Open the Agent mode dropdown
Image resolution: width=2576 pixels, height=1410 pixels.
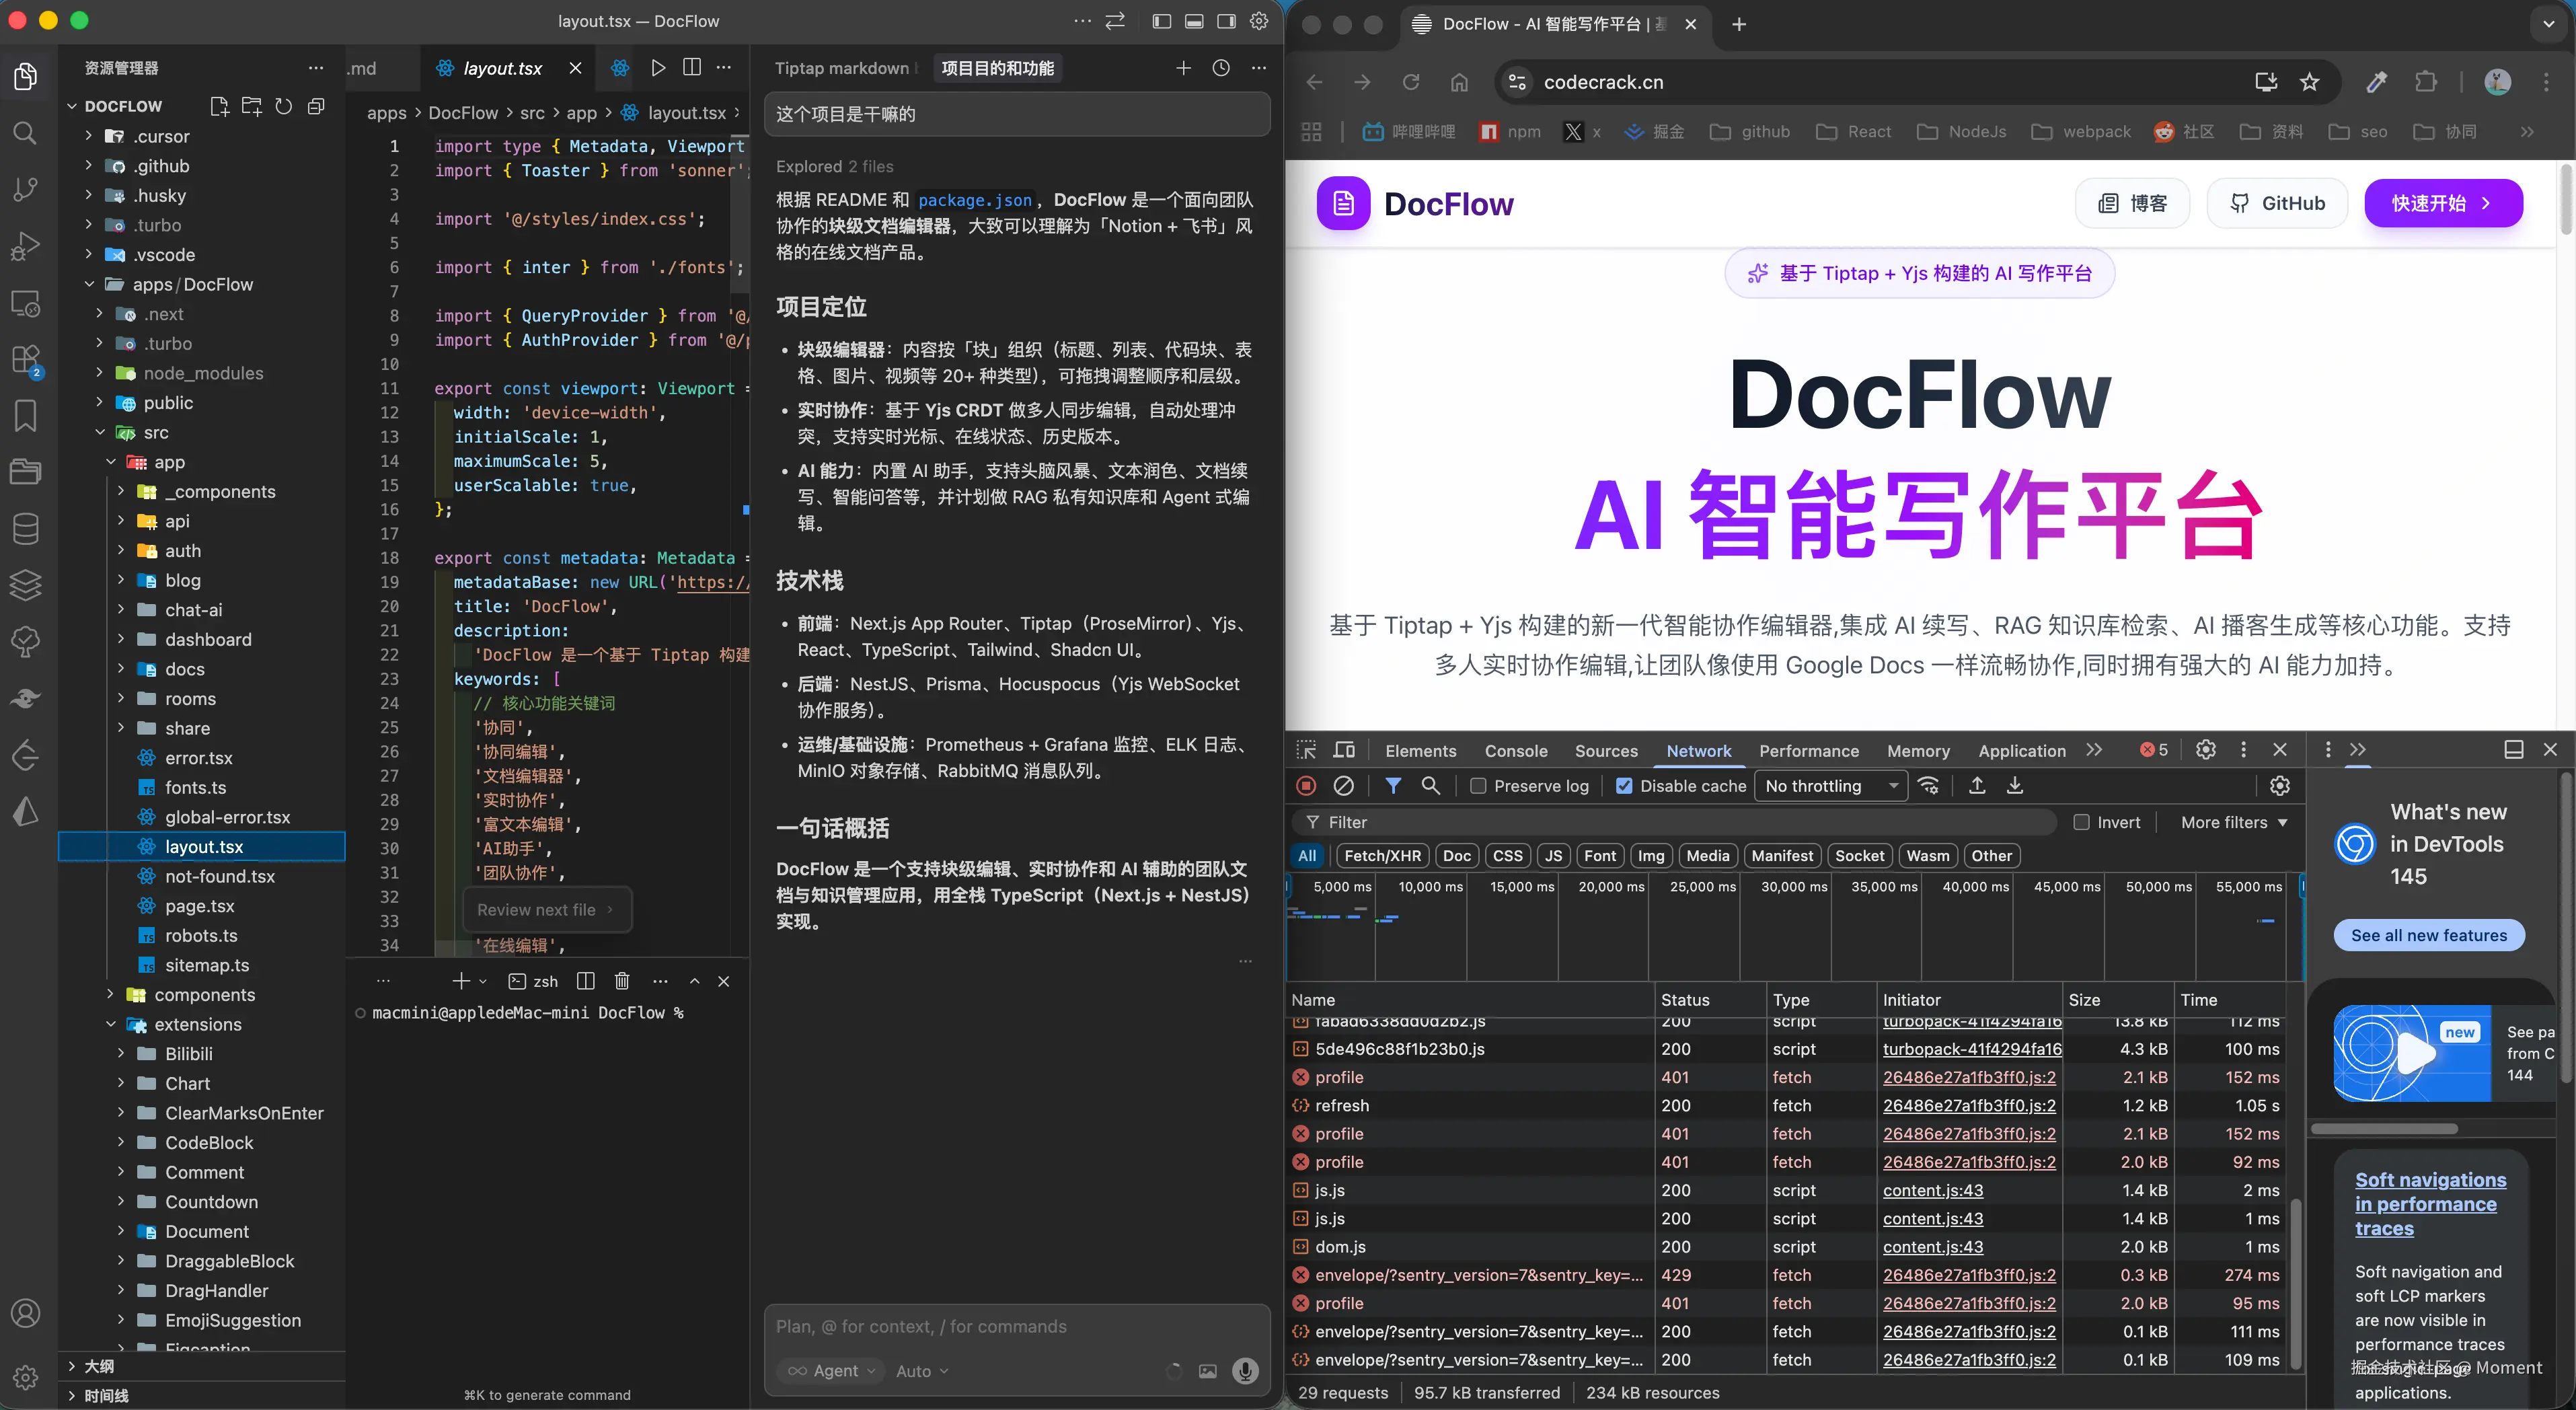pyautogui.click(x=832, y=1371)
